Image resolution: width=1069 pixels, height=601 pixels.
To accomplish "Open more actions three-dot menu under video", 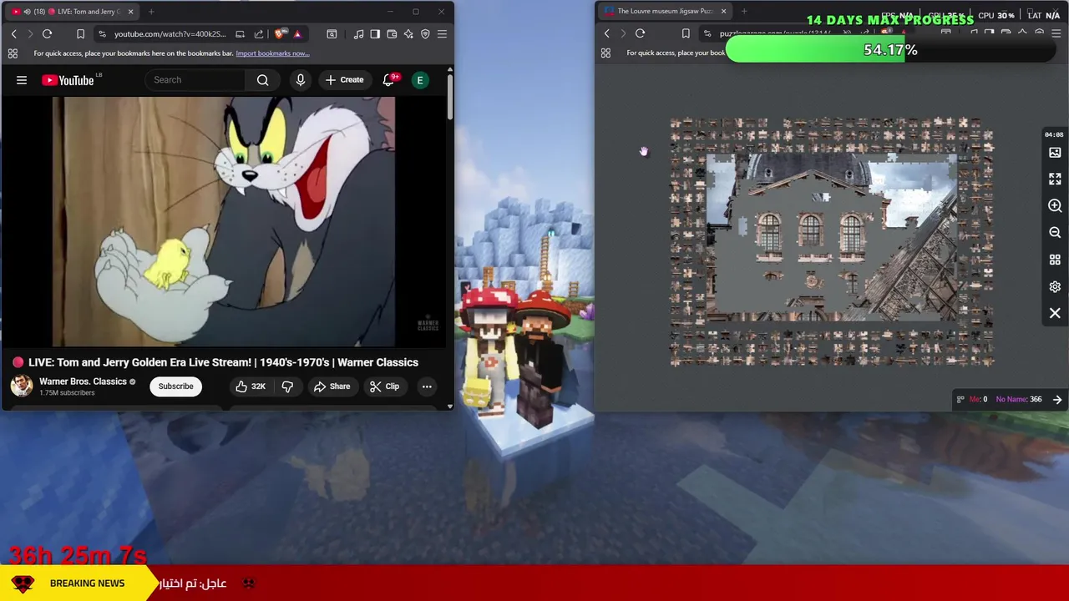I will click(427, 386).
